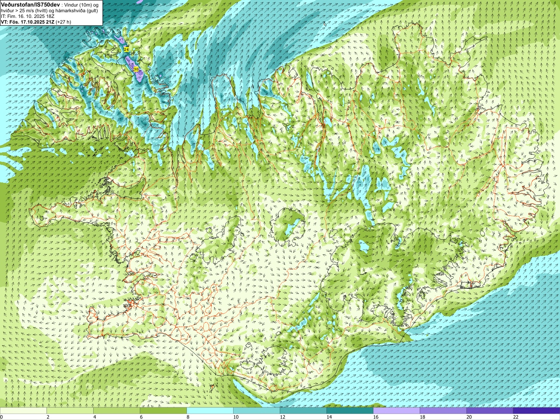Click the 14–16 m/s dark teal legend swatch
Screen dimensions: 560x420
(350, 411)
